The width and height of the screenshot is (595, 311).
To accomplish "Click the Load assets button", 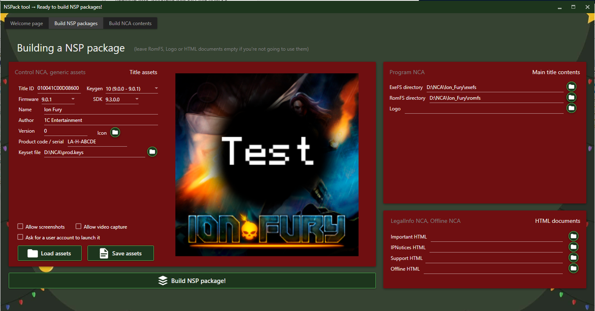I will tap(49, 253).
